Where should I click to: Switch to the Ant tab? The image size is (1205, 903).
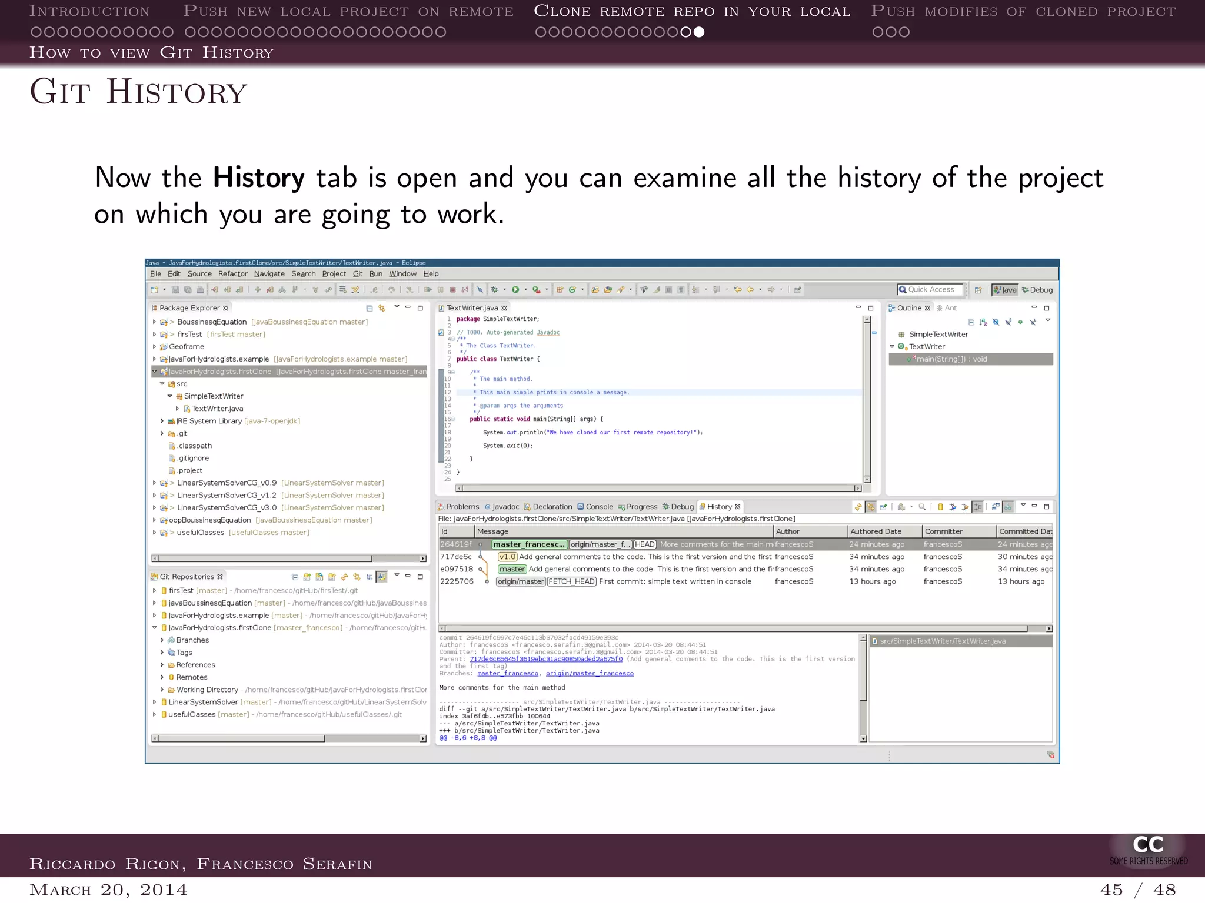pos(947,308)
